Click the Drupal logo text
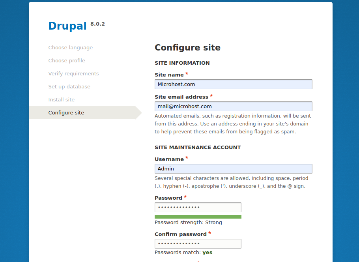The width and height of the screenshot is (359, 262). [67, 26]
